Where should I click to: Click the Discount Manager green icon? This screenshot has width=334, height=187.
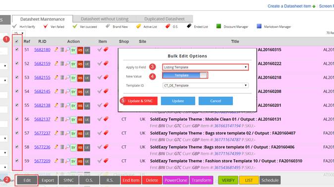[219, 26]
